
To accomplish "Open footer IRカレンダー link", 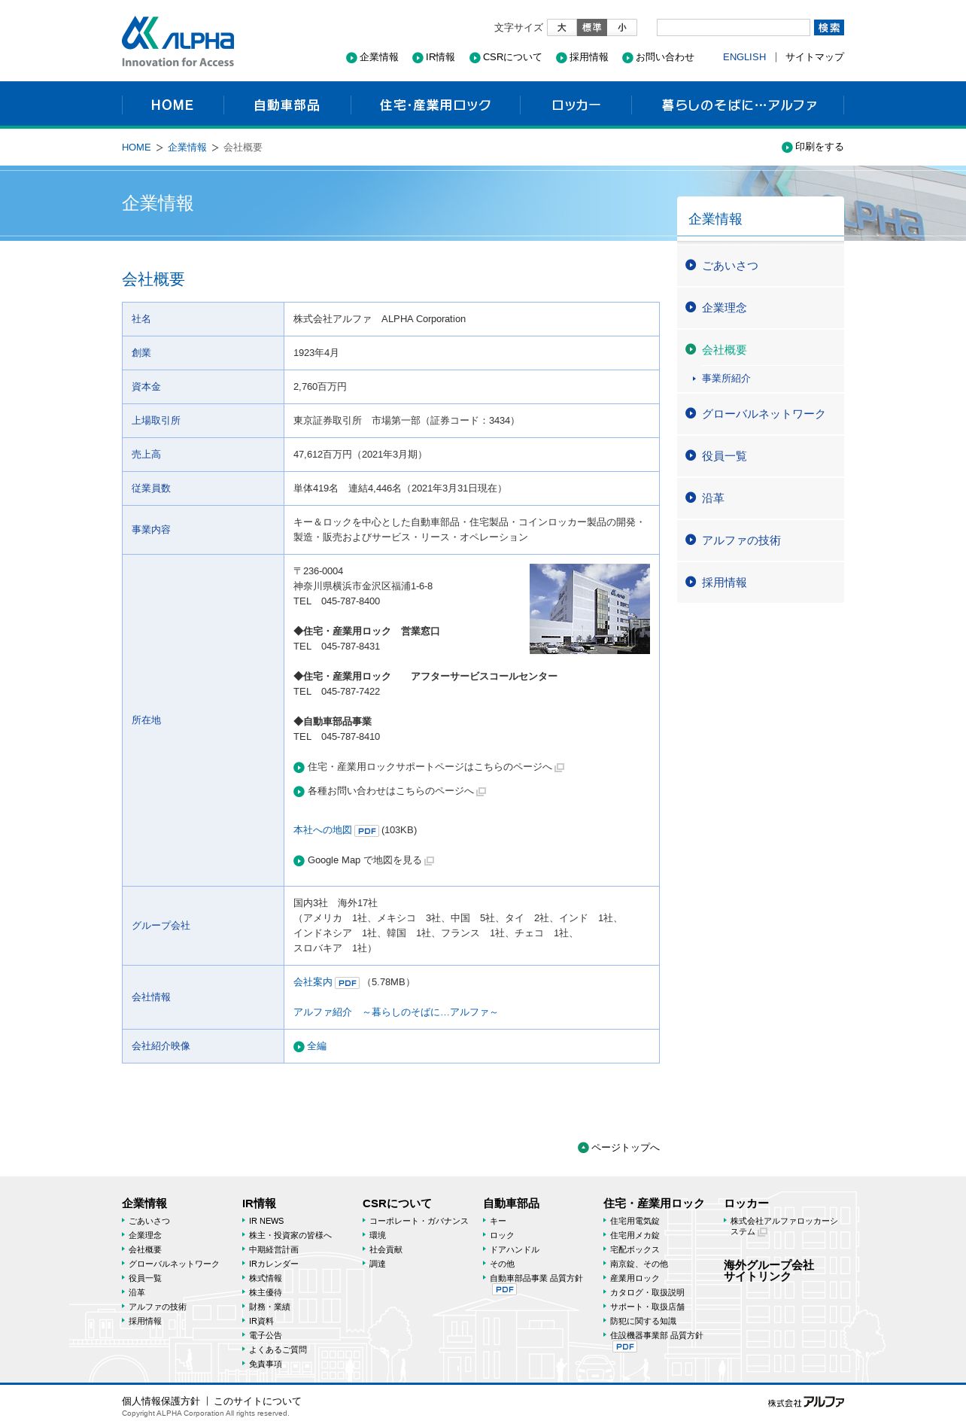I will point(274,1264).
